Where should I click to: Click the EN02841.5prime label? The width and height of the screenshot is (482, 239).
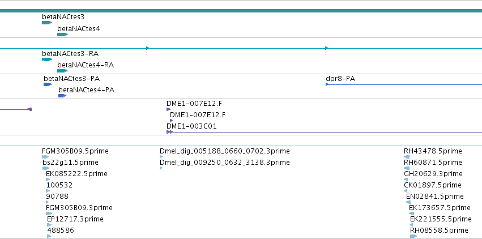pyautogui.click(x=434, y=197)
